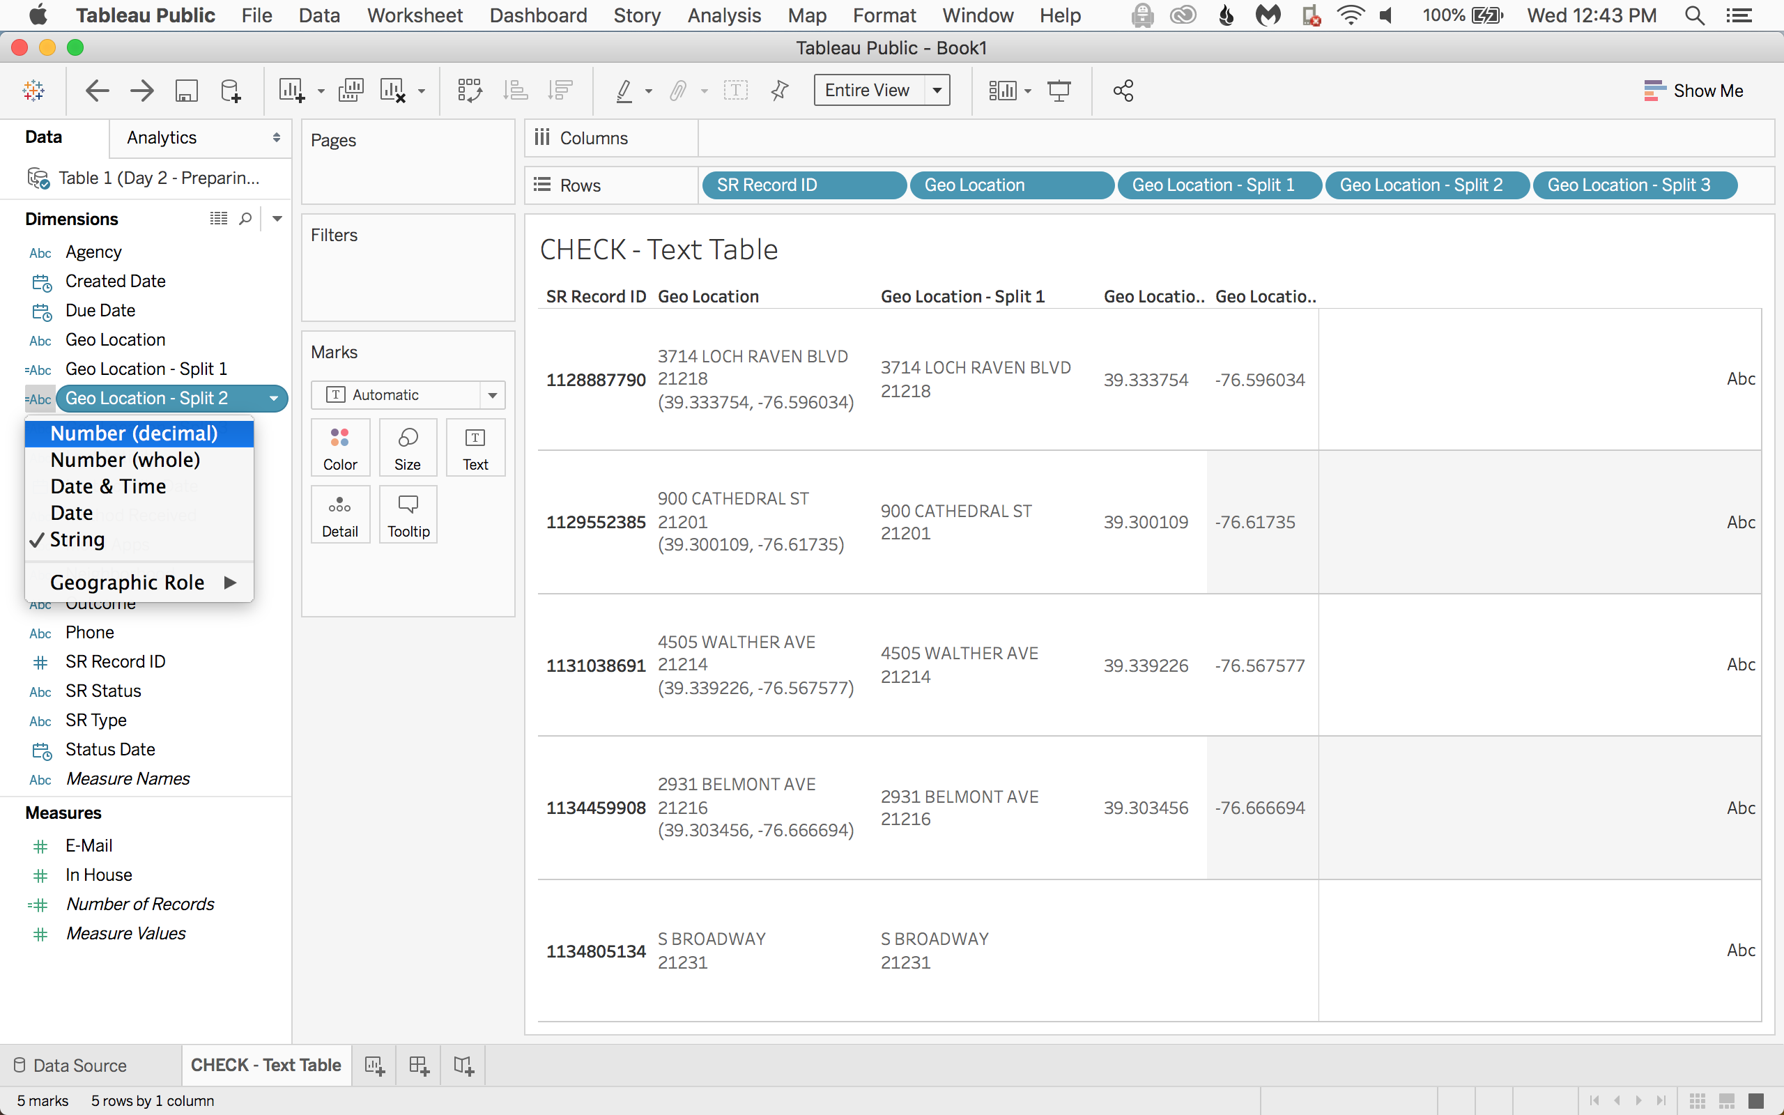Click the Show/hide cards icon

coord(1003,91)
